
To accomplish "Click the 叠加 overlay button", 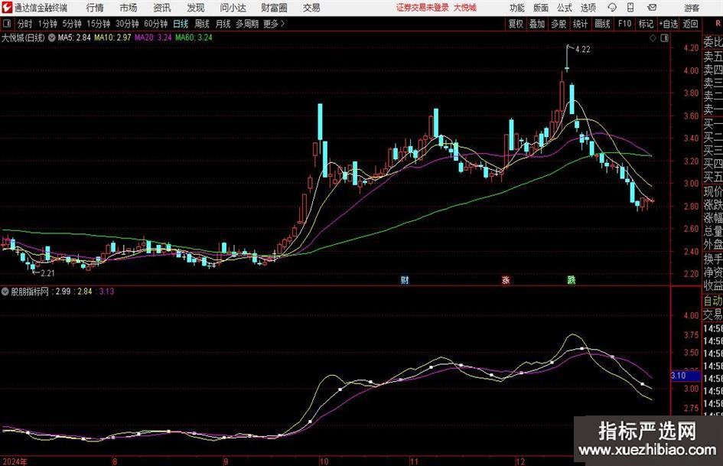I will click(537, 24).
